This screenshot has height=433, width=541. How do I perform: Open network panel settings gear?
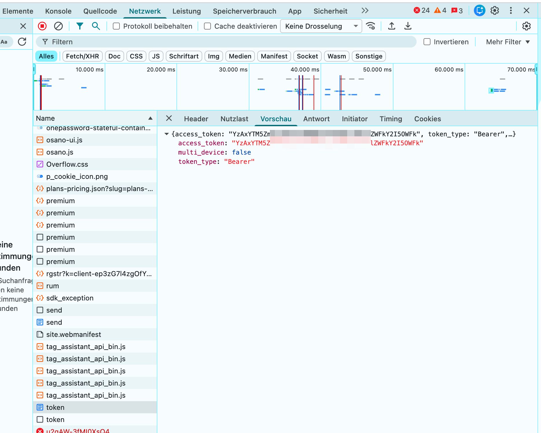[526, 26]
